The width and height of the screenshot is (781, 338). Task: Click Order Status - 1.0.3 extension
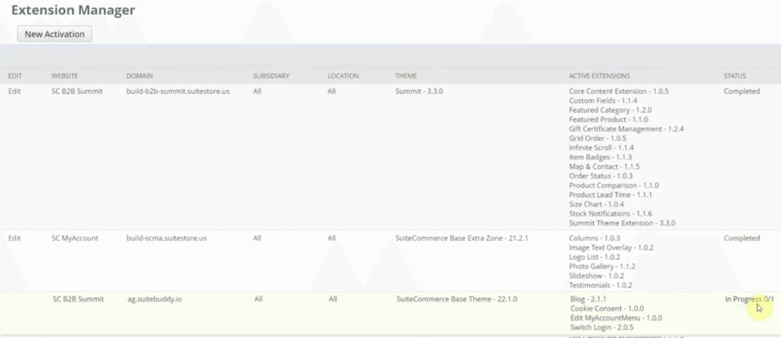pyautogui.click(x=601, y=176)
